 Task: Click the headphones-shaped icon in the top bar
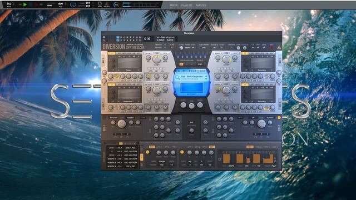(x=73, y=4)
